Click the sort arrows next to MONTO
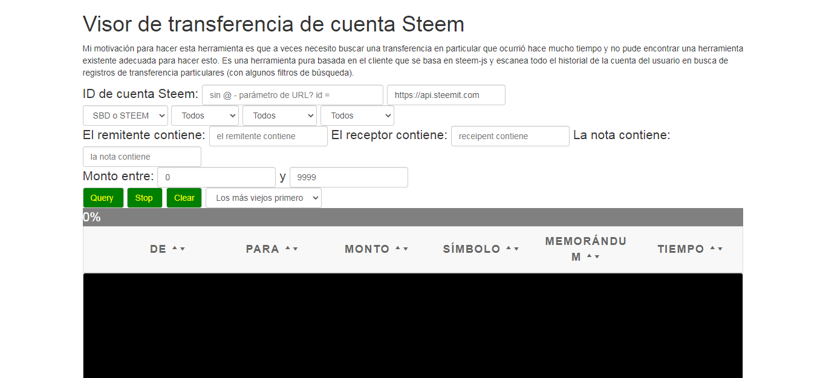The image size is (826, 378). 402,249
